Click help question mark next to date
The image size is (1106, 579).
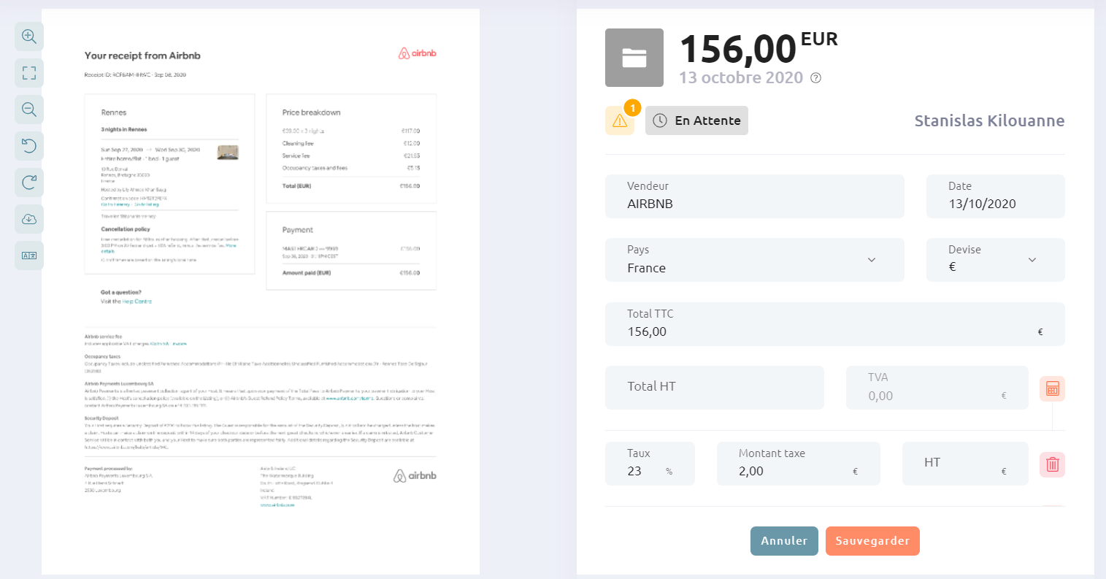[x=816, y=78]
